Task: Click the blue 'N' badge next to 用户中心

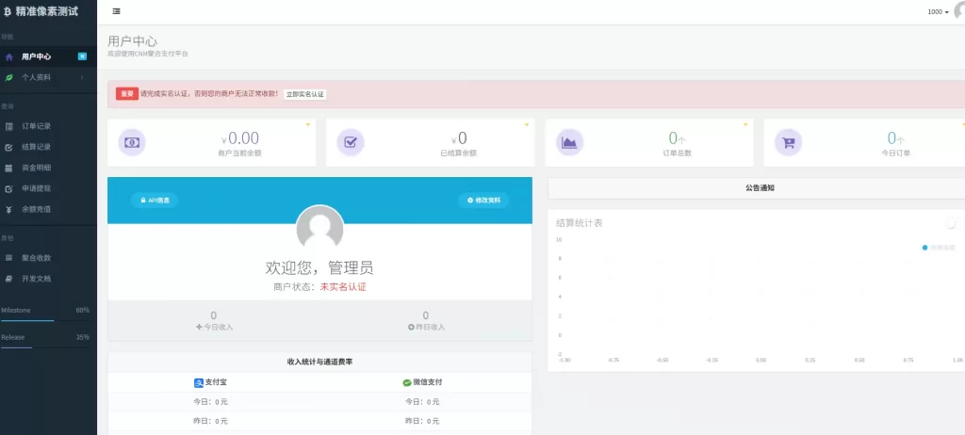Action: click(x=82, y=56)
